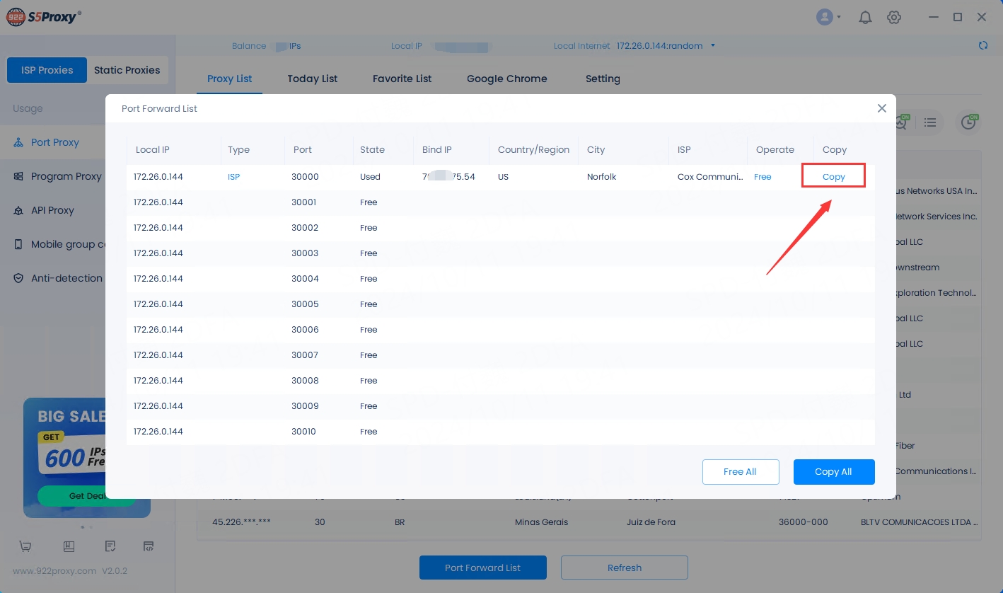Click the blue refresh icon near Local Internet
The height and width of the screenshot is (593, 1003).
(x=982, y=45)
